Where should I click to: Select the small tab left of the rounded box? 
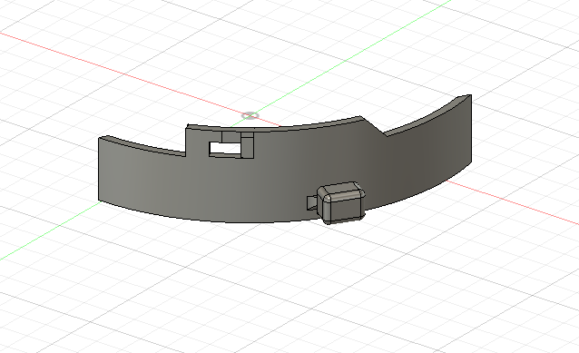coord(312,202)
